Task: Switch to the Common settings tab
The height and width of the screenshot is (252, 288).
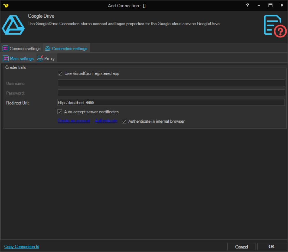Action: (25, 48)
